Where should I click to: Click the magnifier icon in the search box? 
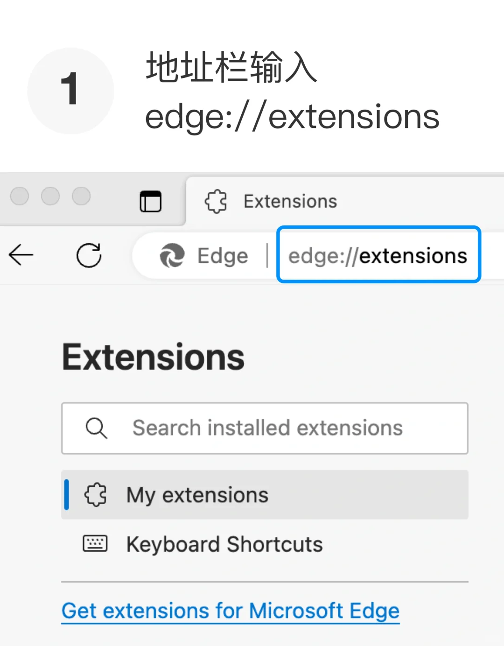[x=97, y=428]
